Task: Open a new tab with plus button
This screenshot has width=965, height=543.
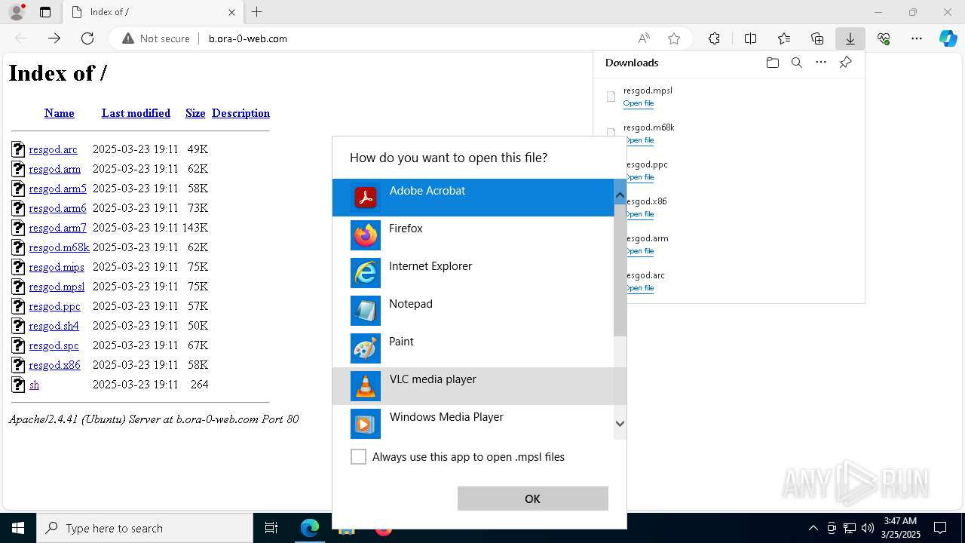Action: click(257, 12)
